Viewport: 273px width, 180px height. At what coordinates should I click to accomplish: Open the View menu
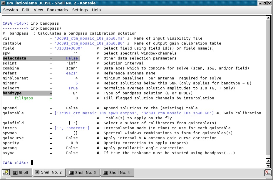click(x=38, y=10)
